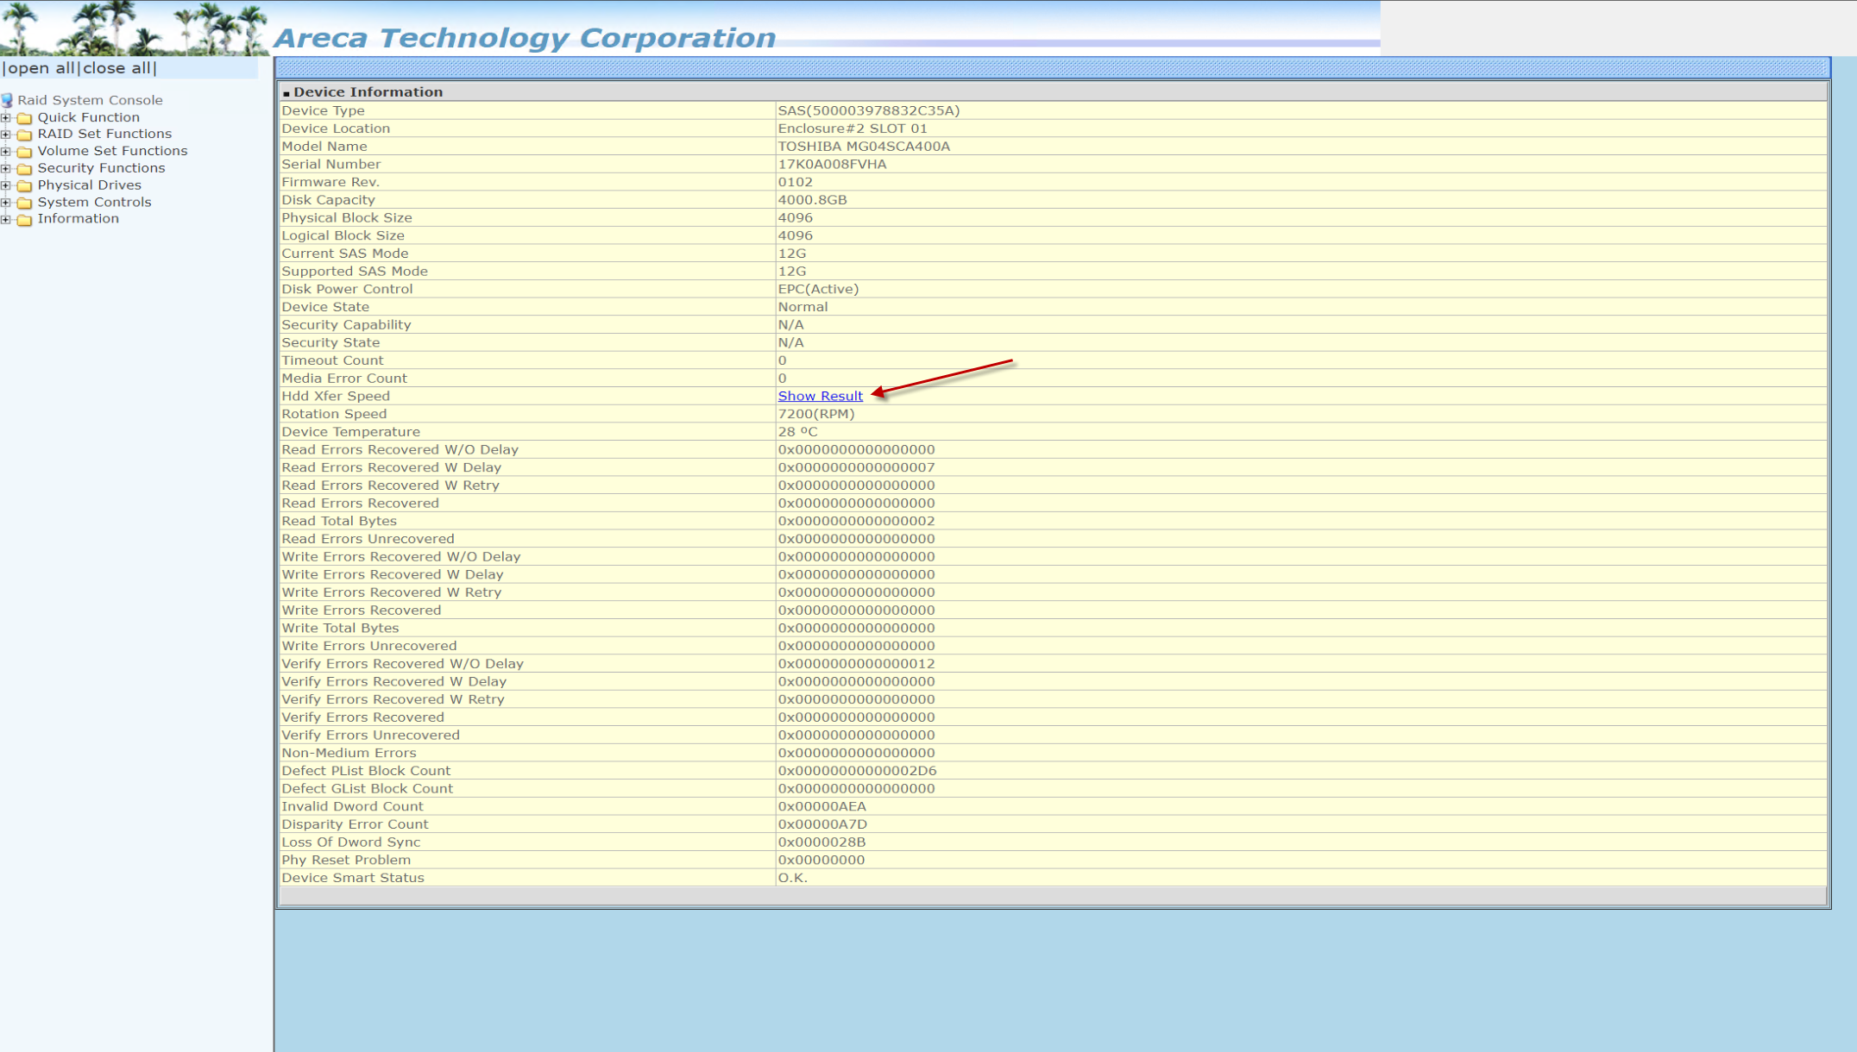Click the System Controls folder icon
The image size is (1857, 1052).
[25, 203]
